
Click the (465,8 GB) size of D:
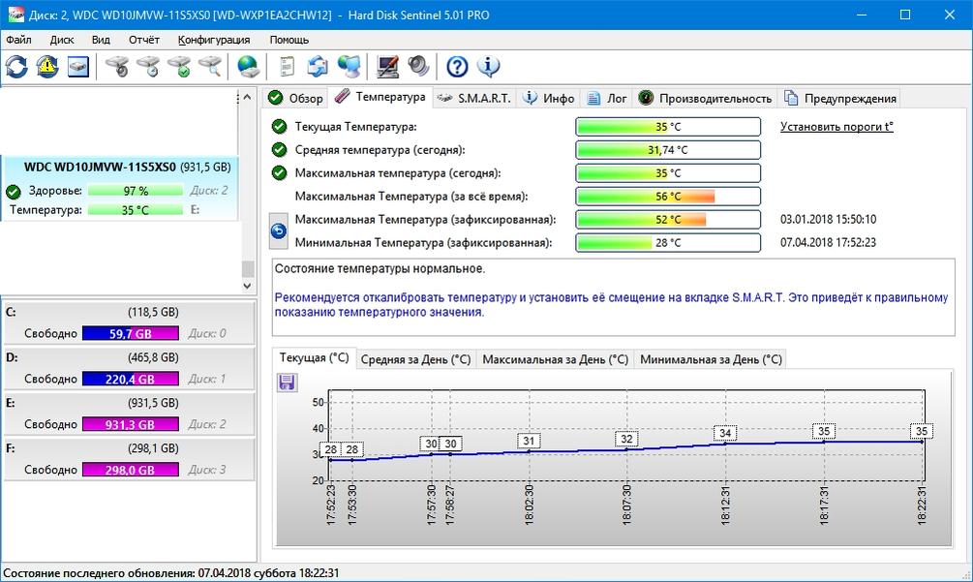click(x=153, y=357)
